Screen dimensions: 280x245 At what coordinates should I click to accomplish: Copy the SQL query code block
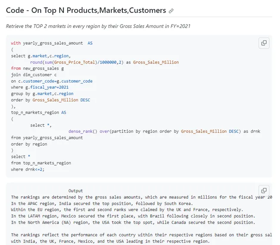coord(264,43)
